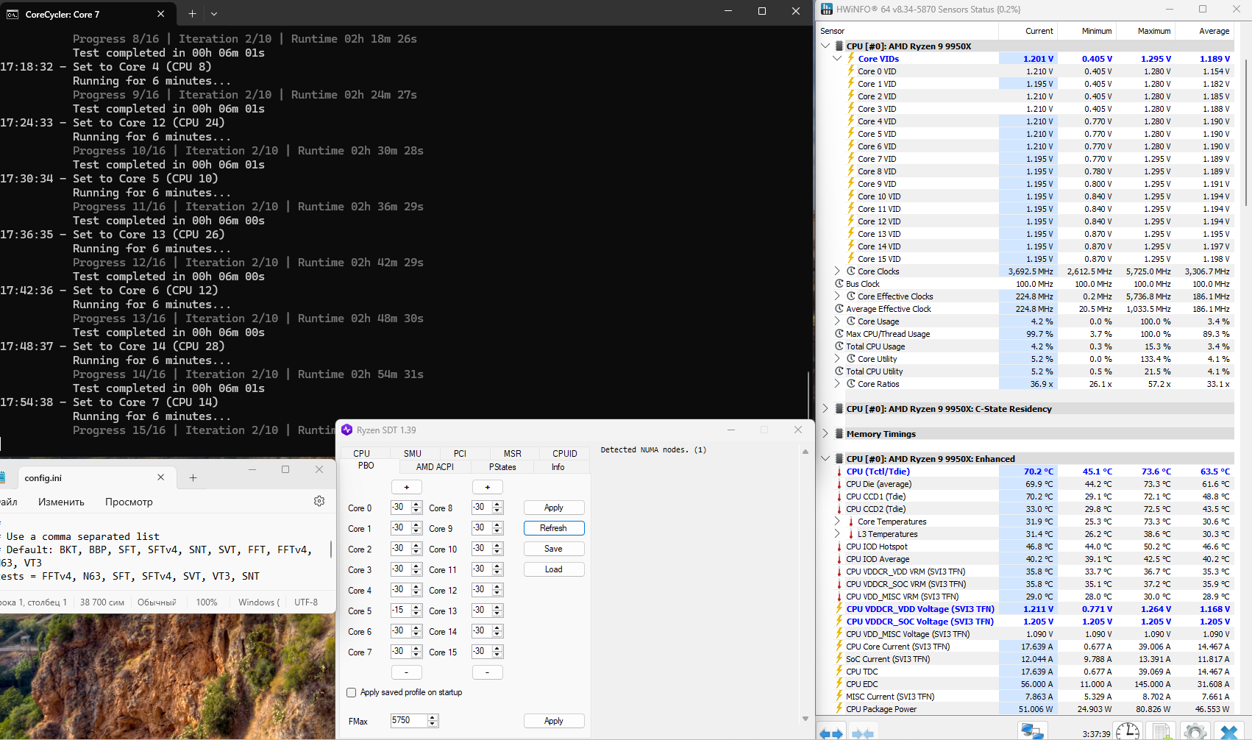Open HWiNFO sensor settings gear
Viewport: 1252px width, 740px height.
click(1195, 732)
